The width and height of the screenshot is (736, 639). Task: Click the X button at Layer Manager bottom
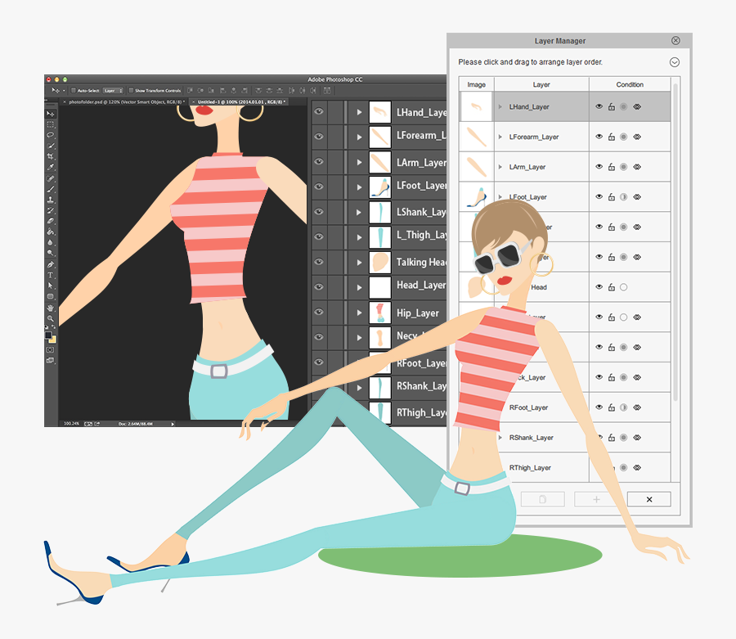pyautogui.click(x=648, y=499)
